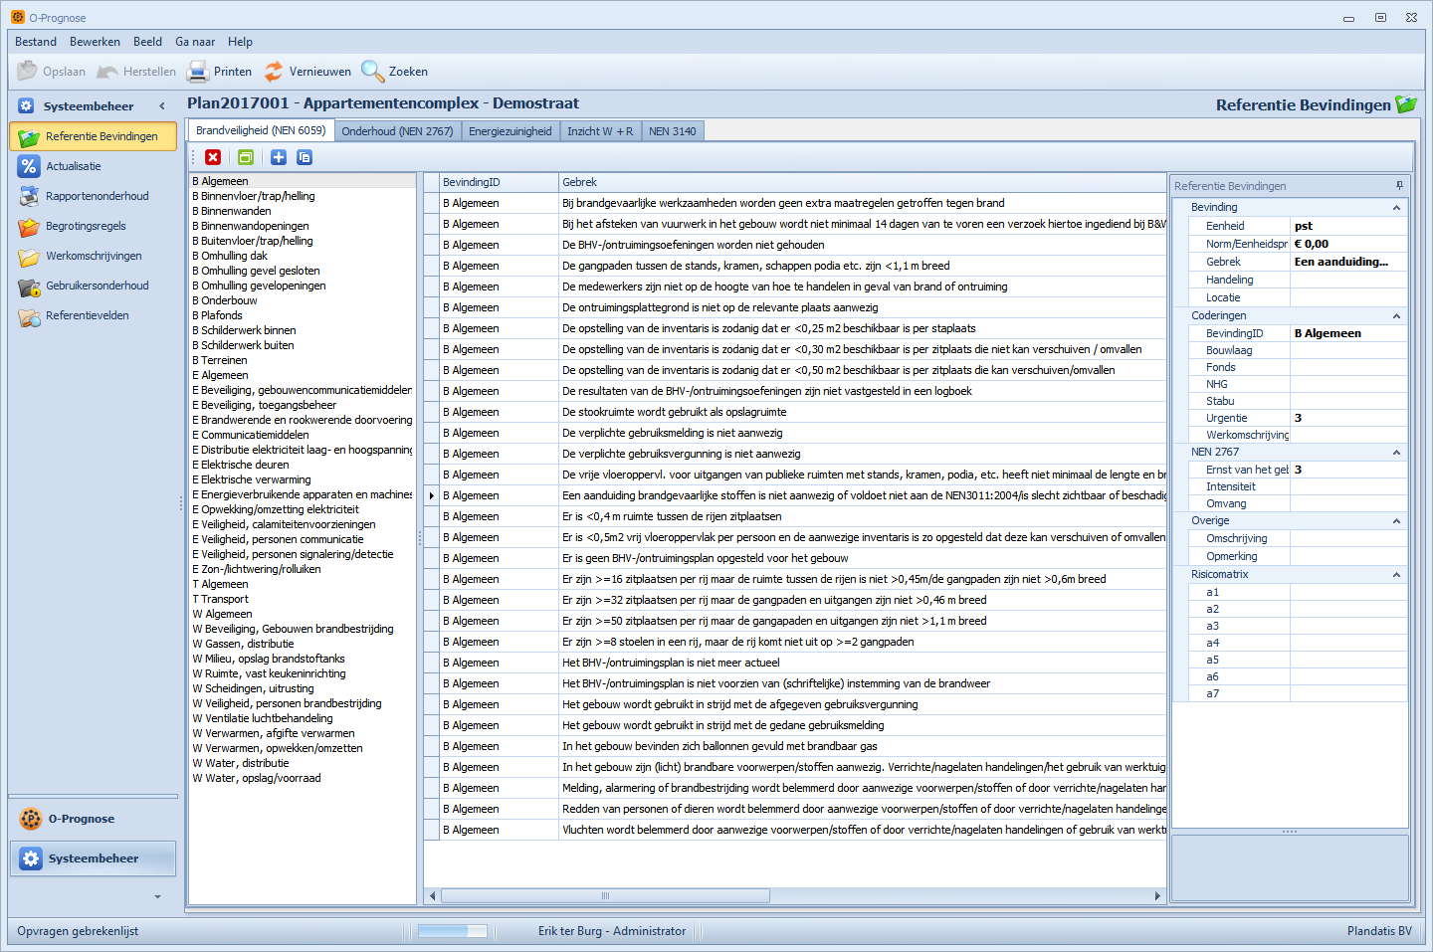
Task: Click the Referentievelden folder search icon
Action: (29, 316)
